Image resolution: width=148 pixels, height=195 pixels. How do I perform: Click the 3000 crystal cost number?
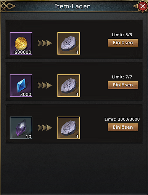click(x=26, y=94)
